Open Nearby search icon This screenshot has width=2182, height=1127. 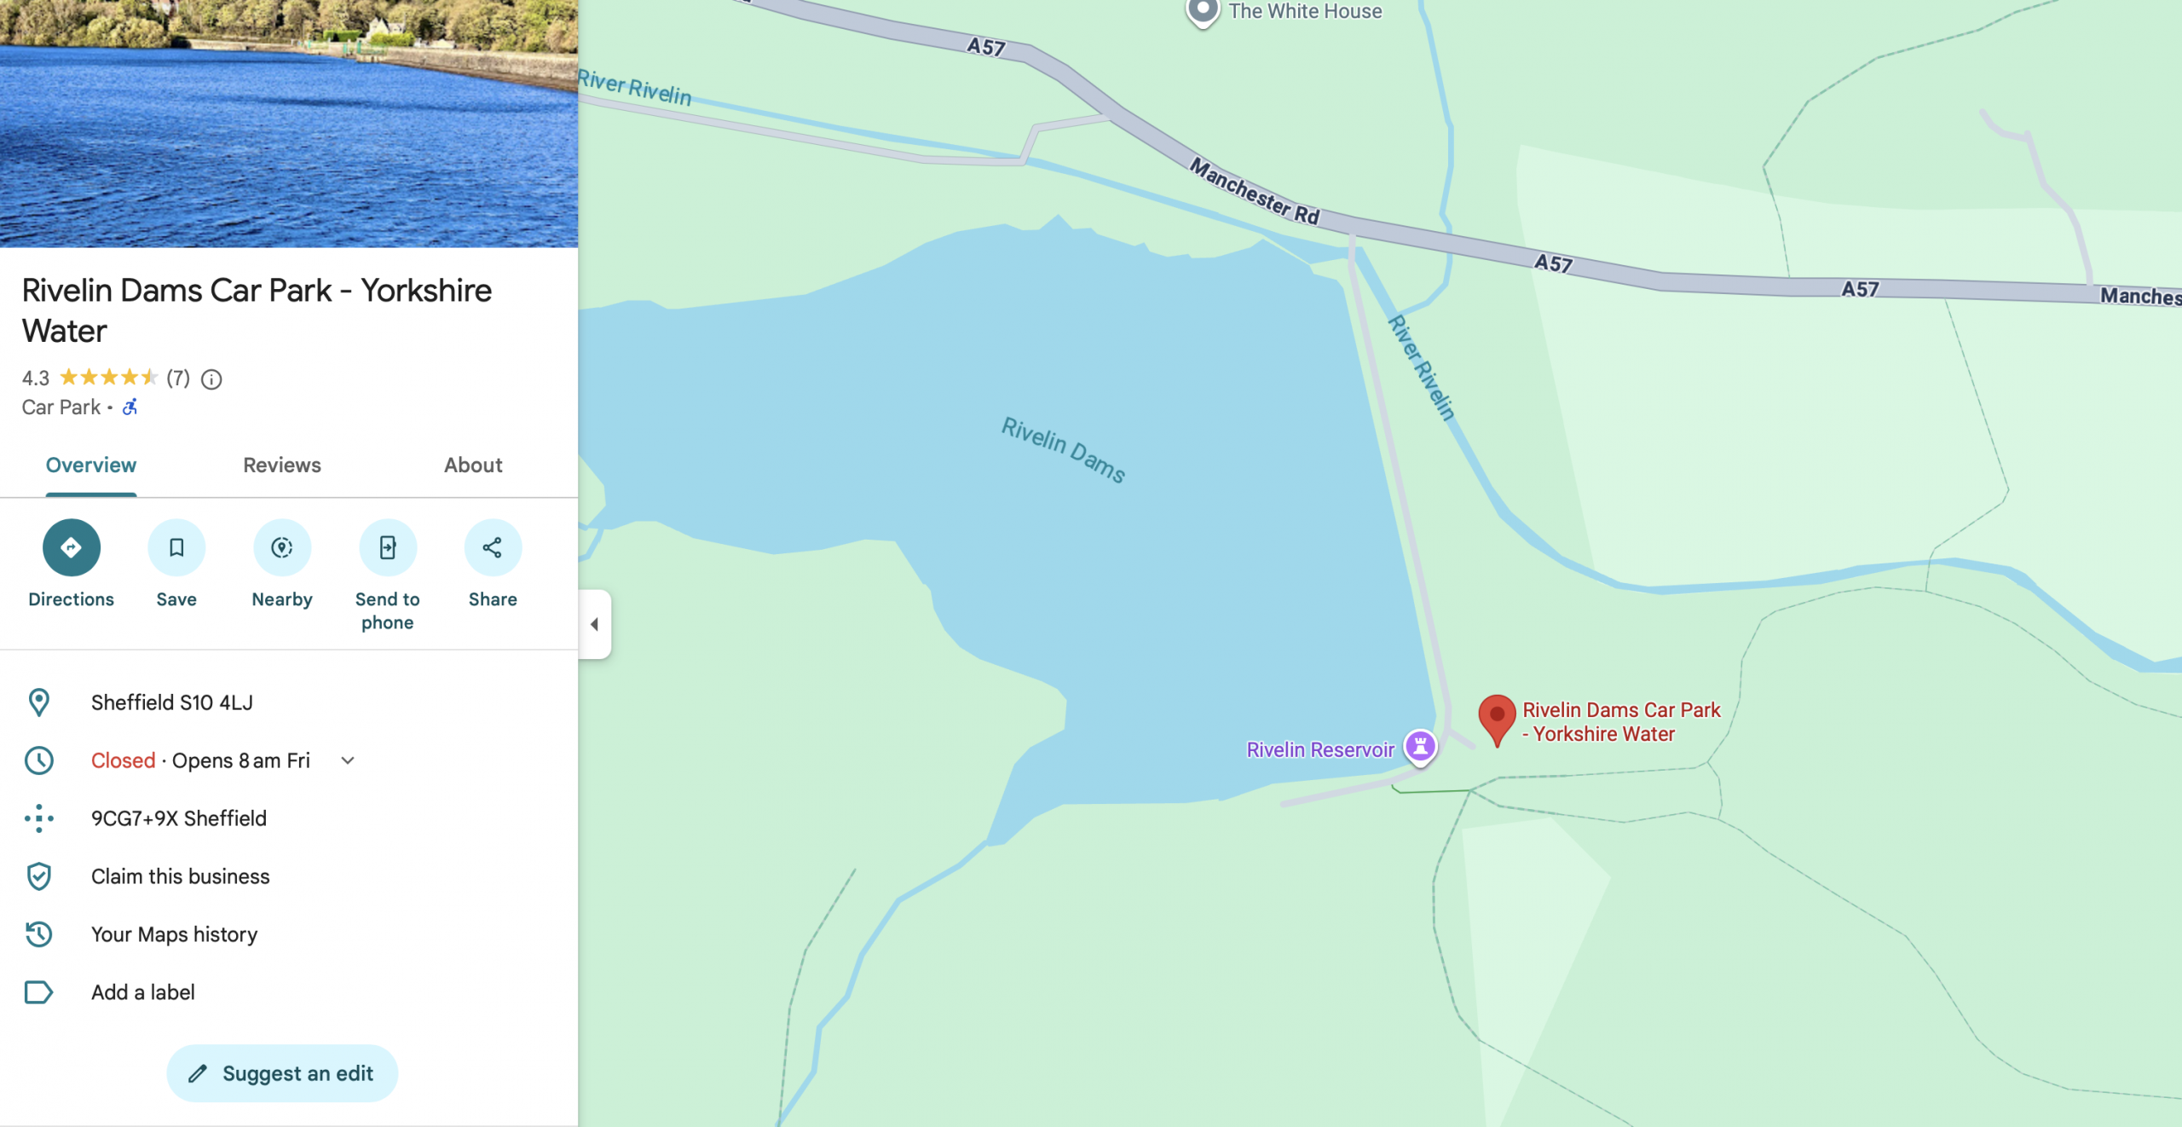click(282, 547)
